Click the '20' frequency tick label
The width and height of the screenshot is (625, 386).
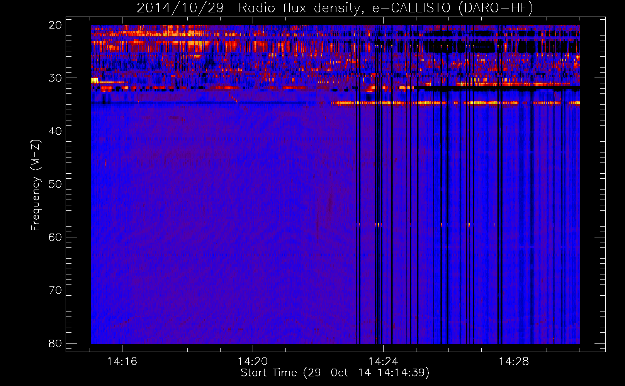coord(55,25)
